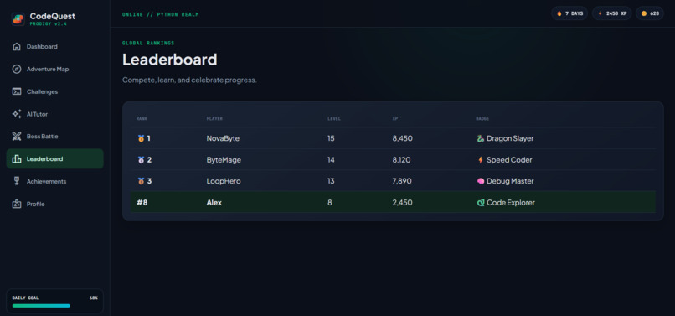Click the Speed Coder lightning badge icon
The image size is (675, 316).
481,160
